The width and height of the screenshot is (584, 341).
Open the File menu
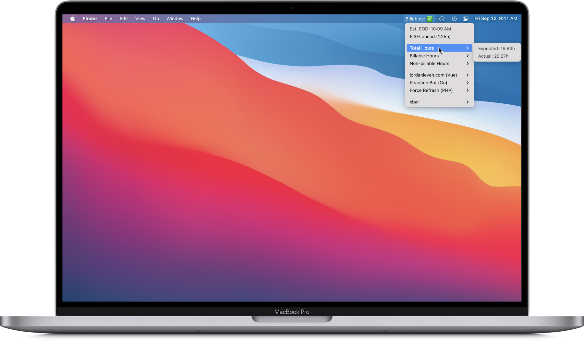pos(108,19)
